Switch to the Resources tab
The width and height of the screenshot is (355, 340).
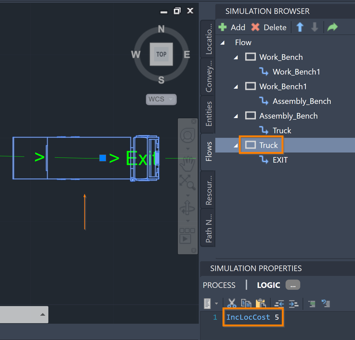[208, 190]
